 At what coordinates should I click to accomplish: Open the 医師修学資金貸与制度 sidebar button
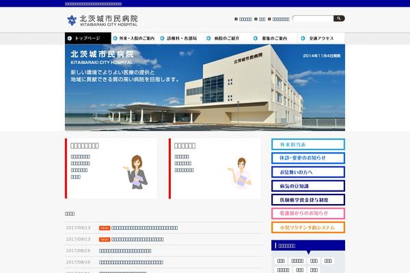308,200
